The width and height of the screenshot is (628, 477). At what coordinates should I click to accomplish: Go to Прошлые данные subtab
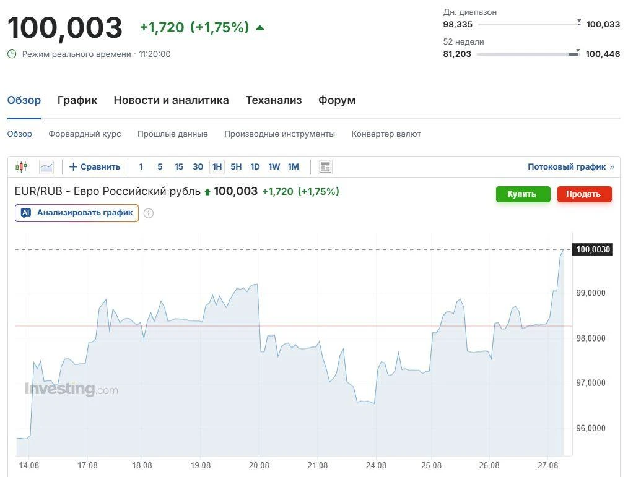[x=173, y=134]
